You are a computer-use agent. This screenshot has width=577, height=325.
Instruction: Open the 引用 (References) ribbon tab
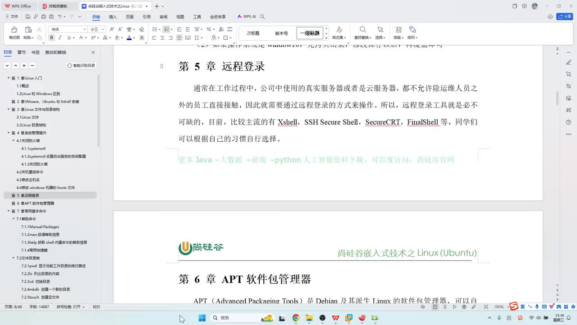pyautogui.click(x=147, y=17)
